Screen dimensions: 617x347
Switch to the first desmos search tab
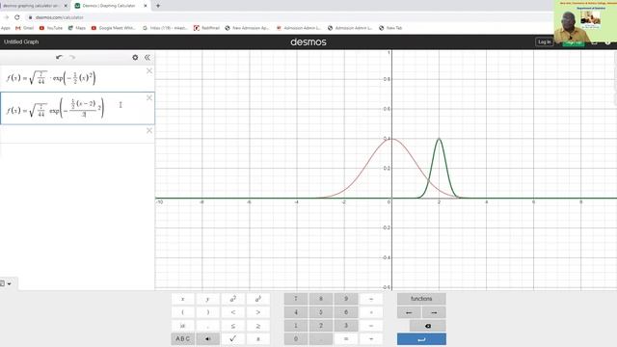click(34, 6)
